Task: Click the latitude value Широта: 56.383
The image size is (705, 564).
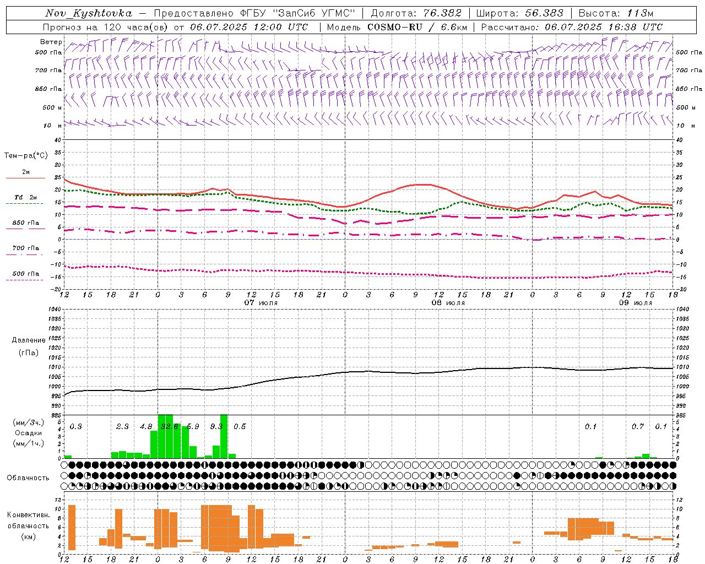Action: coord(520,13)
